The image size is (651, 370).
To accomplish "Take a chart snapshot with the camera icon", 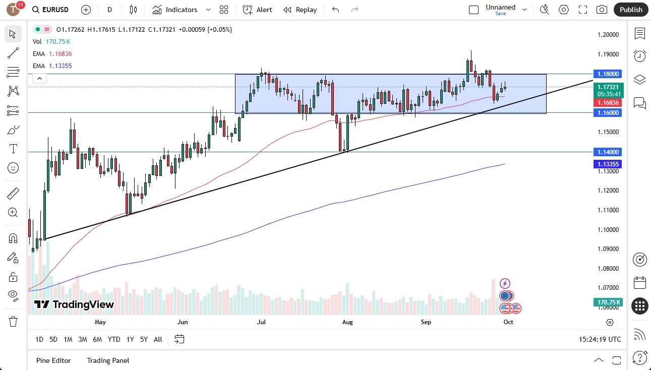I will click(602, 10).
